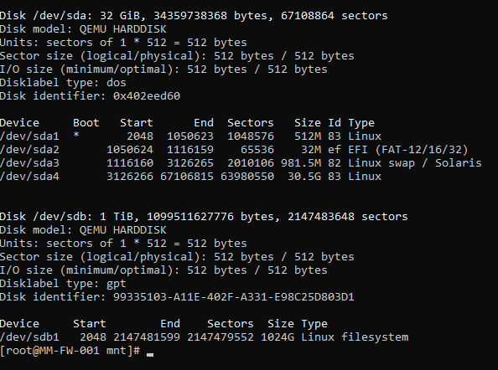Click the terminal cursor at the prompt
498x370 pixels.
(150, 355)
